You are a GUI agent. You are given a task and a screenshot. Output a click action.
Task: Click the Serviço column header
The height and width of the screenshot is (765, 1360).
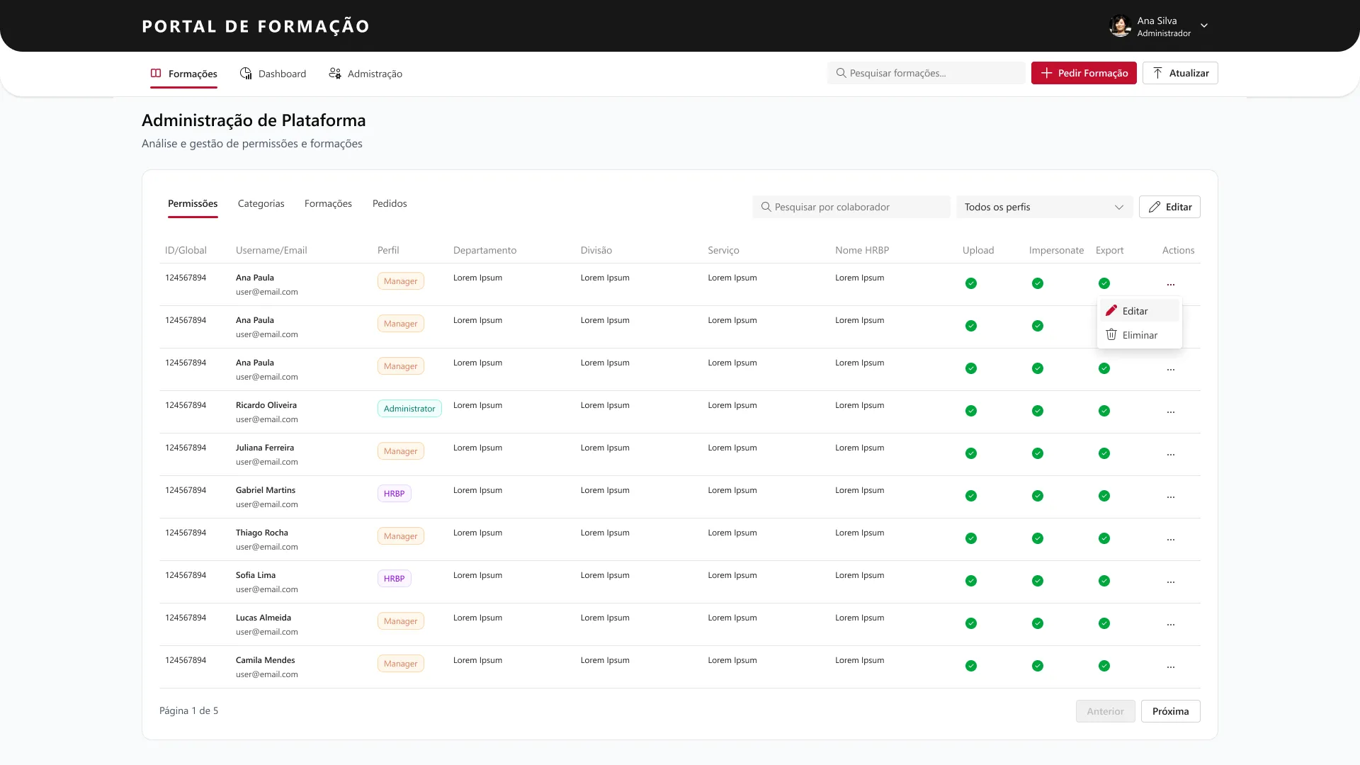(723, 251)
